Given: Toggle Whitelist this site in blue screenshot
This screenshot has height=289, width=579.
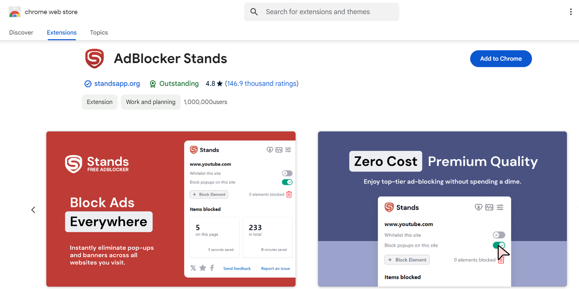Looking at the screenshot, I should 499,235.
